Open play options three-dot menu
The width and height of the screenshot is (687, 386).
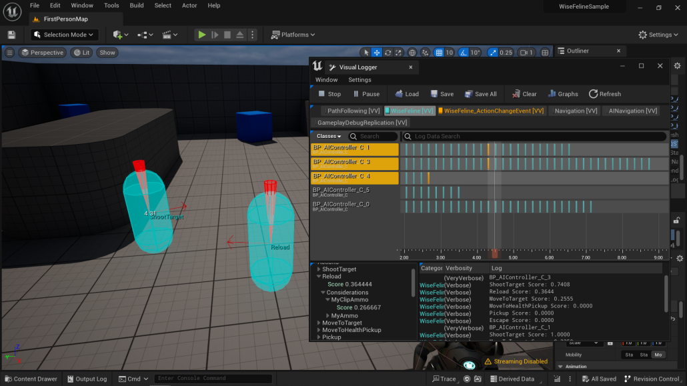pyautogui.click(x=252, y=35)
